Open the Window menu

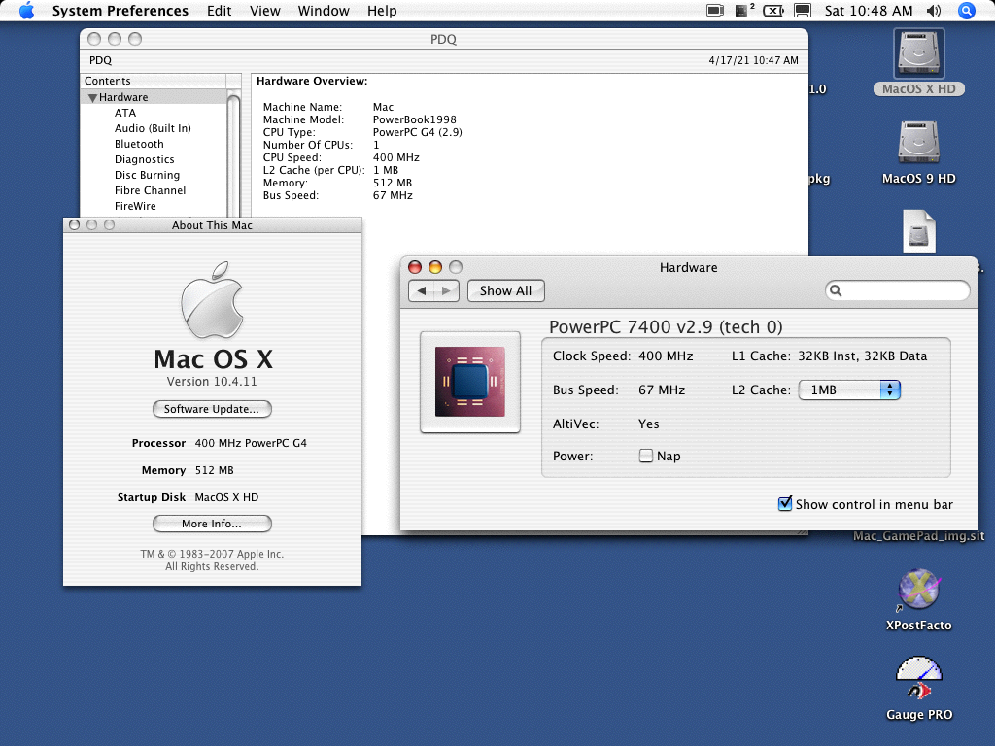pyautogui.click(x=324, y=11)
